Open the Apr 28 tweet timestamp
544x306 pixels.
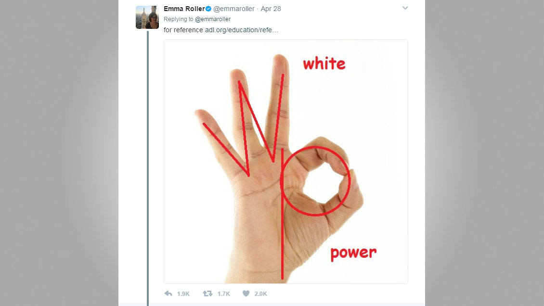271,9
